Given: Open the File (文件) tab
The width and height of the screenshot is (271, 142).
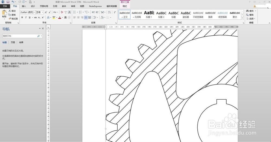Looking at the screenshot, I should point(5,6).
